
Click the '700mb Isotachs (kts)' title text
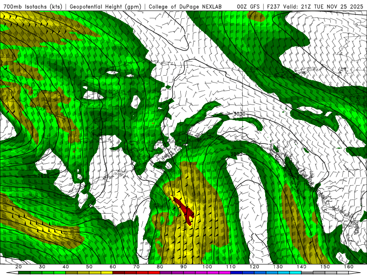(x=33, y=6)
